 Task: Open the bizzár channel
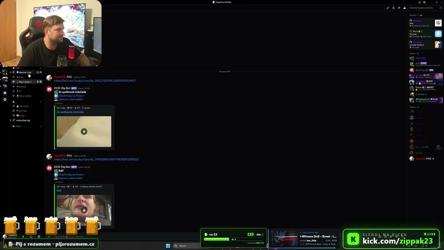[x=26, y=116]
